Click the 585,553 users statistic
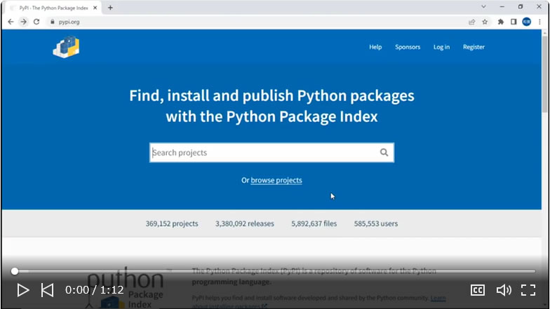 [376, 224]
